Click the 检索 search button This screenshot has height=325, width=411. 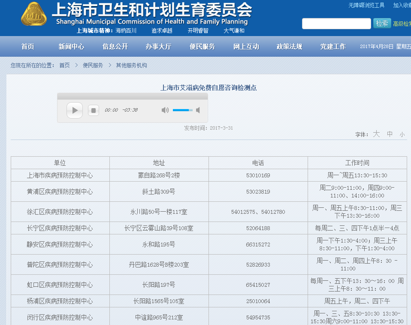(382, 24)
